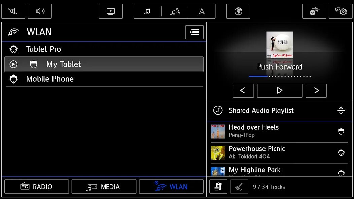Select the Mobile Phone device

(104, 79)
